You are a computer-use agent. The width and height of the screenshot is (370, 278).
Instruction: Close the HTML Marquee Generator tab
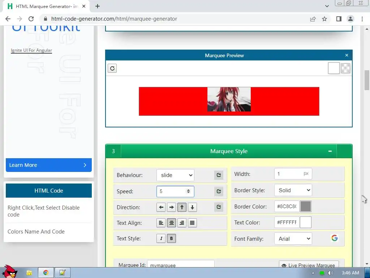click(x=84, y=7)
